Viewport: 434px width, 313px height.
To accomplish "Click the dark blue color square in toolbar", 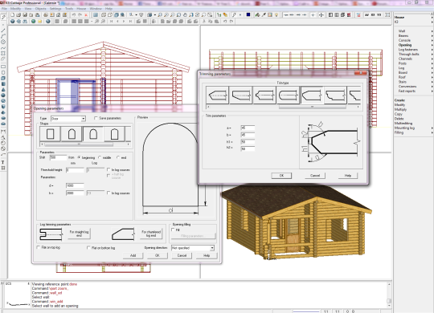I will [248, 14].
